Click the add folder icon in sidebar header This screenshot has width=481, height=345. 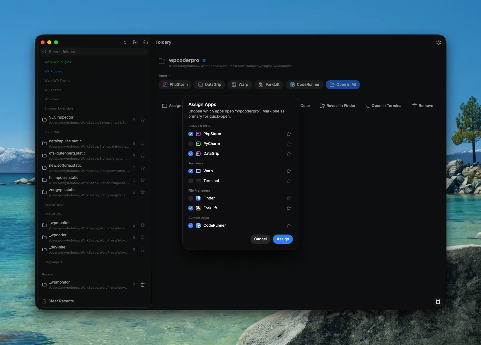pyautogui.click(x=135, y=42)
